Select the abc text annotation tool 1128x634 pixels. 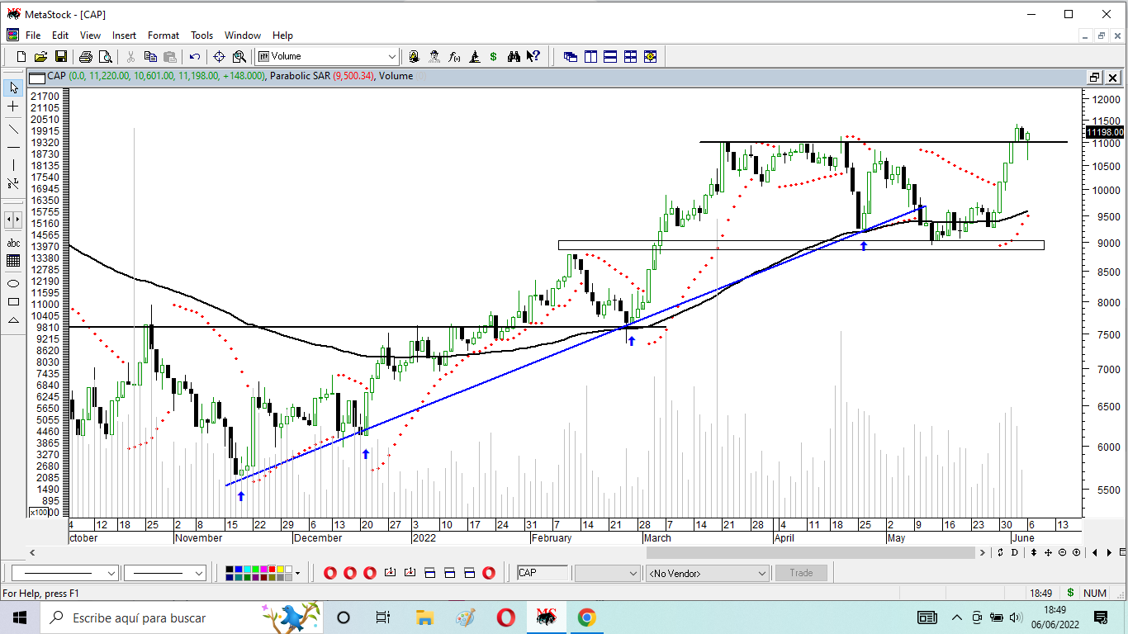coord(13,244)
